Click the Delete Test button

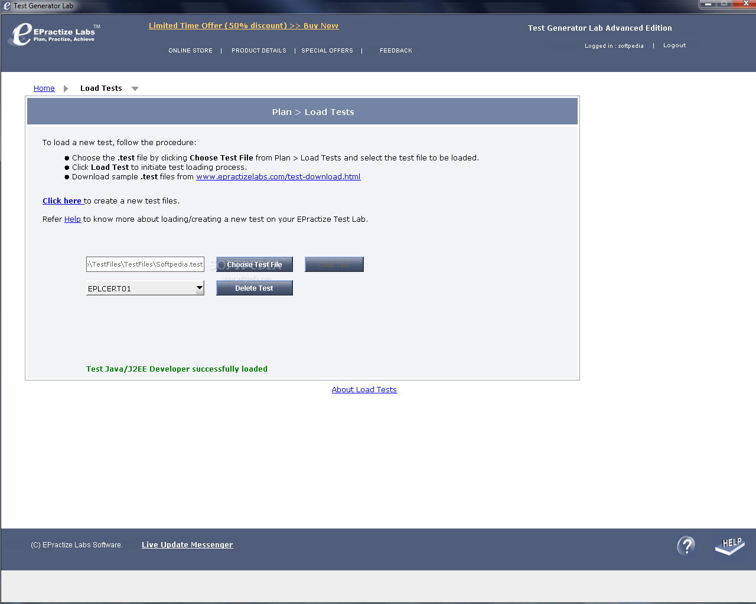(255, 288)
